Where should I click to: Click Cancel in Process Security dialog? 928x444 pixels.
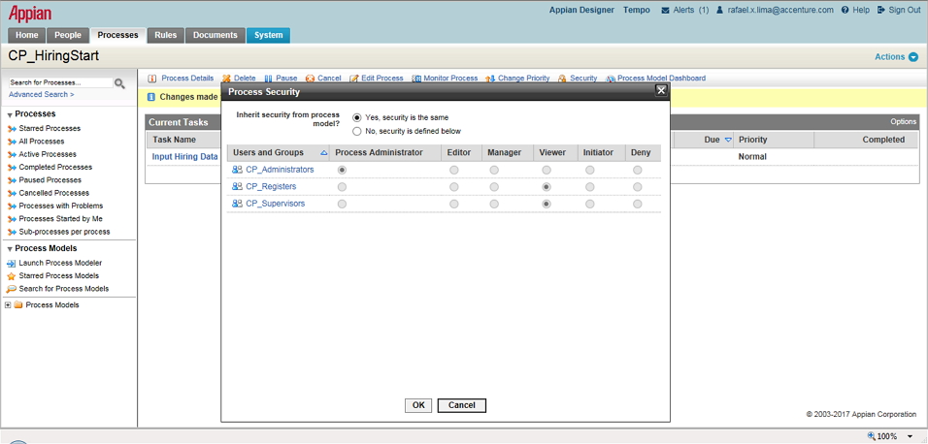tap(462, 405)
